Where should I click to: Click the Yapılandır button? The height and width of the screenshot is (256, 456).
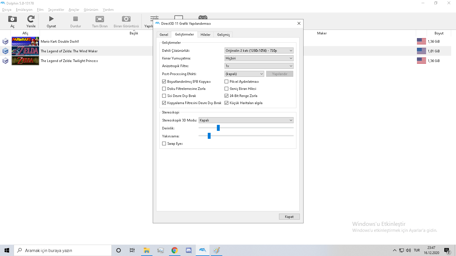click(x=280, y=74)
